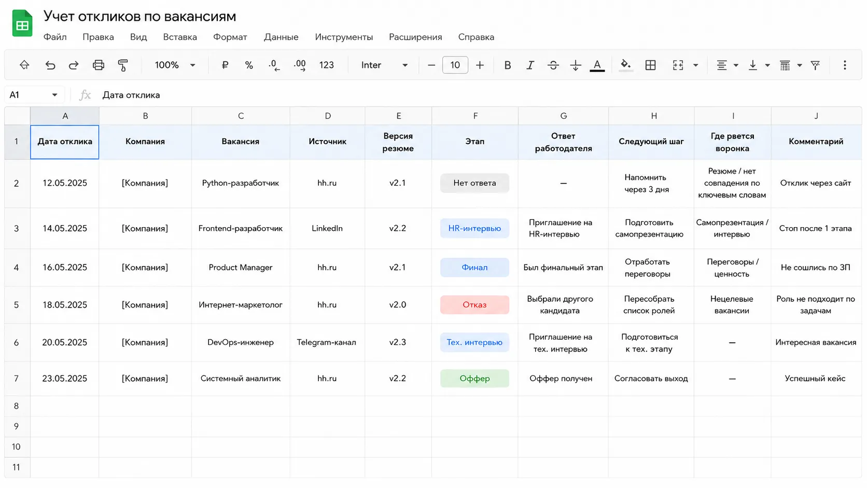This screenshot has height=488, width=867.
Task: Click the merge cells icon
Action: click(x=678, y=65)
